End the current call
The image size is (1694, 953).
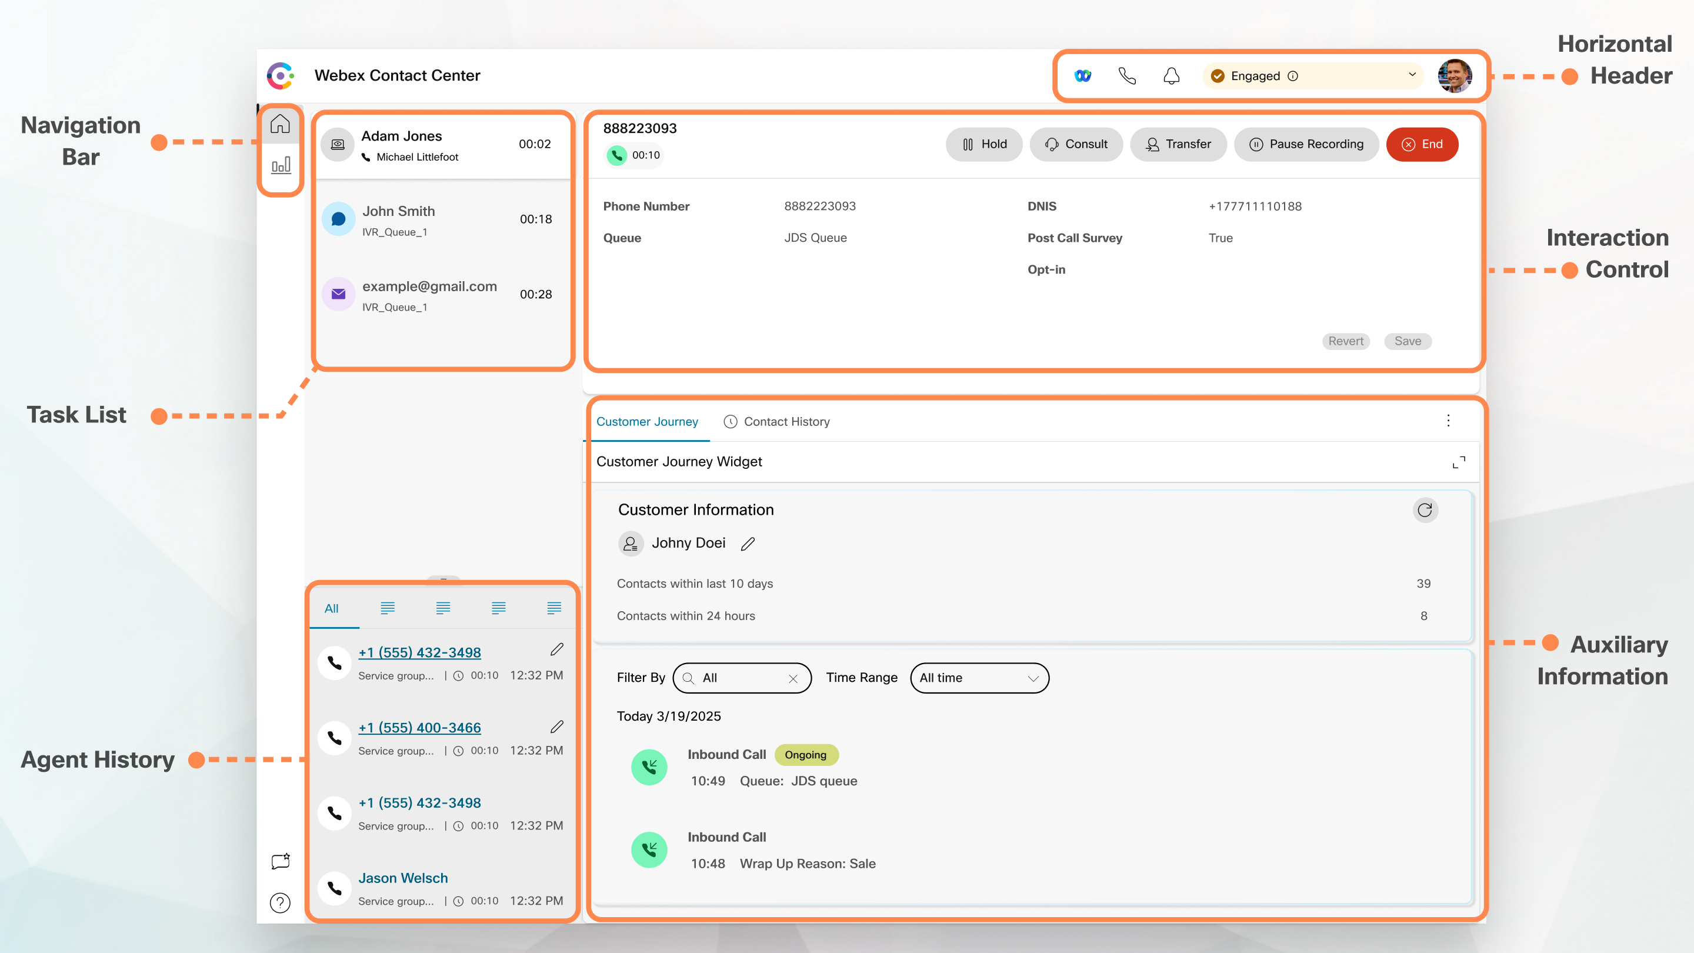[x=1422, y=144]
